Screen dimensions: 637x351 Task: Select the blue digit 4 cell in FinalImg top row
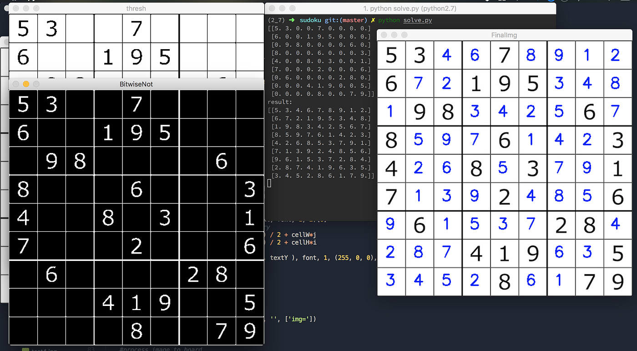[448, 55]
